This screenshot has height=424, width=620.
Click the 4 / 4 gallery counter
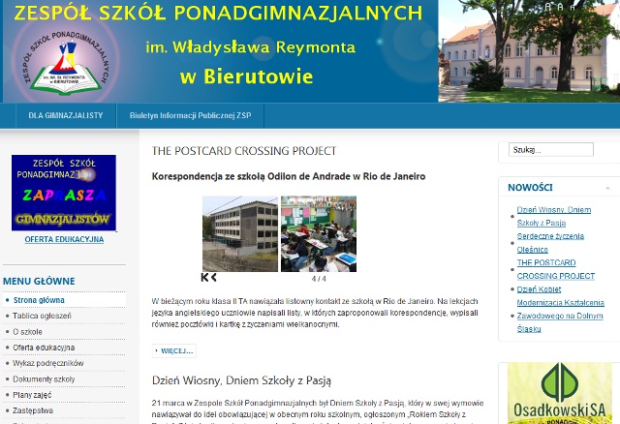(x=319, y=279)
